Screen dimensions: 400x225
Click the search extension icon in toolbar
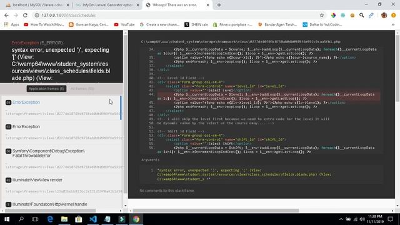(361, 15)
